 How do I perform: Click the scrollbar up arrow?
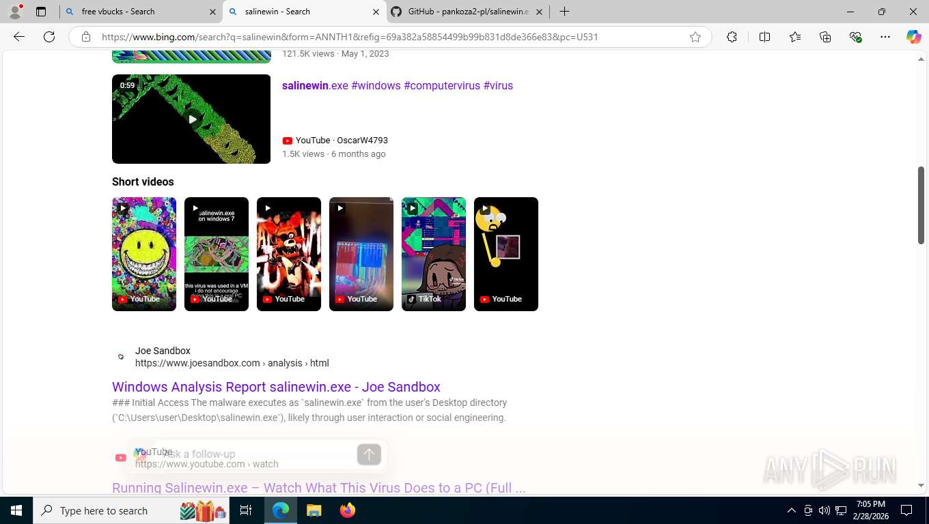[x=921, y=59]
